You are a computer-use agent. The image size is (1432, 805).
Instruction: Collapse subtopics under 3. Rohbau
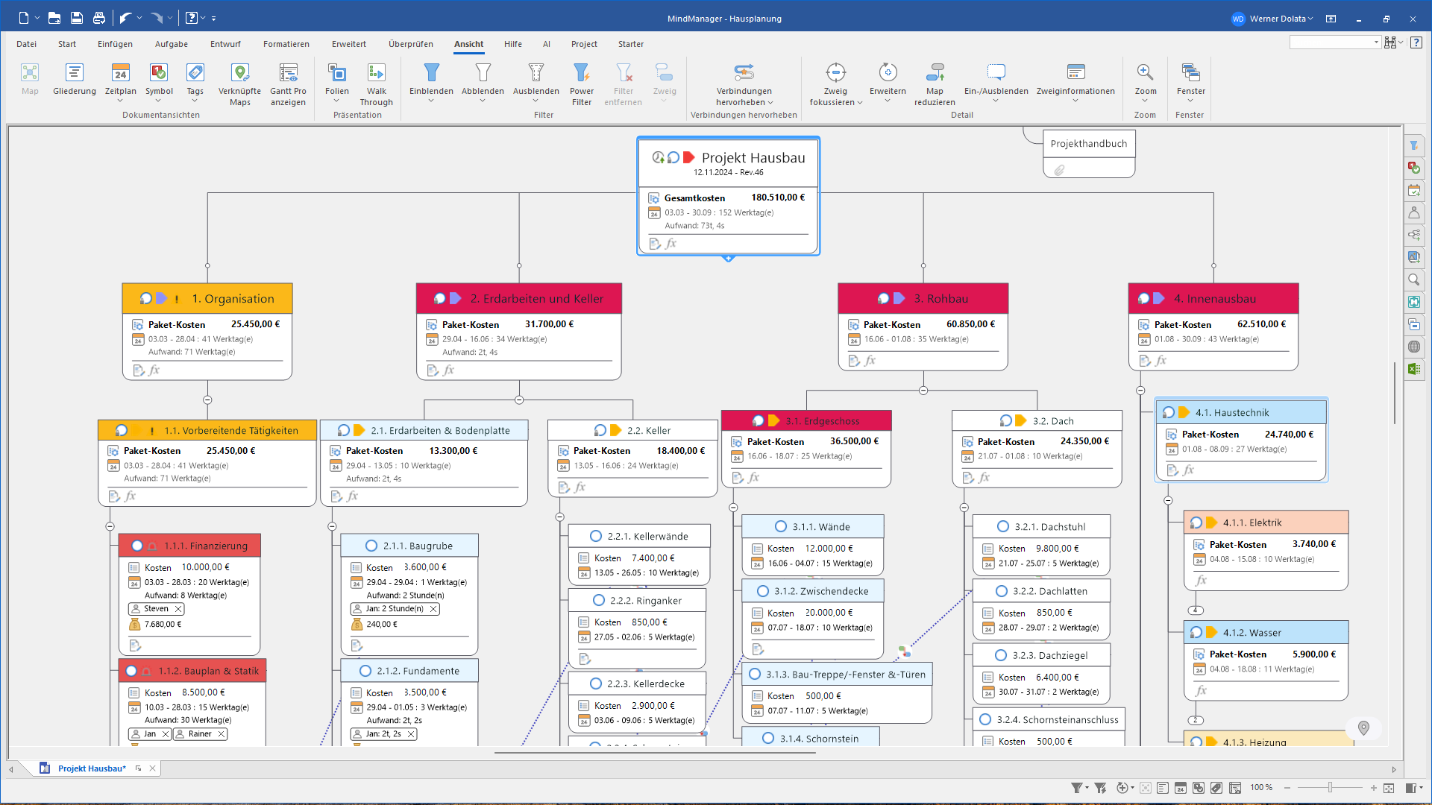tap(923, 391)
